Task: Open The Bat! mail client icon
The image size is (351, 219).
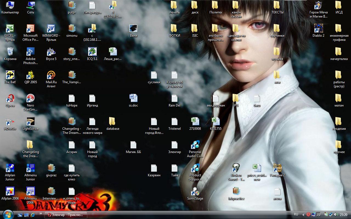Action: pyautogui.click(x=10, y=77)
